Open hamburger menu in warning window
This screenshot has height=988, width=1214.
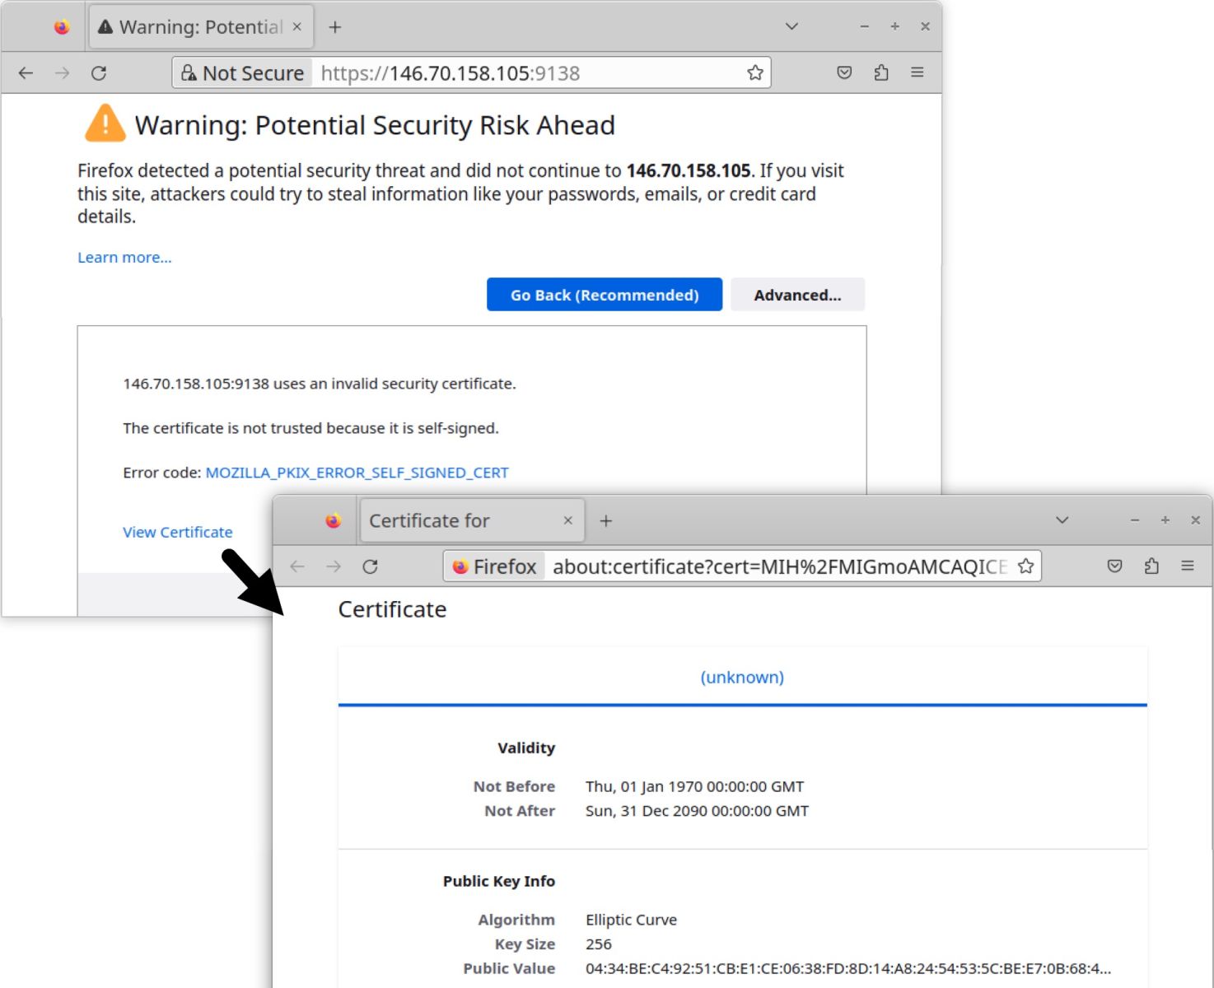point(918,73)
